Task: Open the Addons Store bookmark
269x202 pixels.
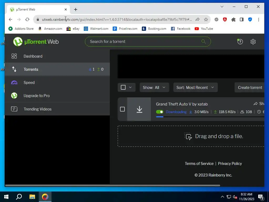Action: tap(21, 29)
